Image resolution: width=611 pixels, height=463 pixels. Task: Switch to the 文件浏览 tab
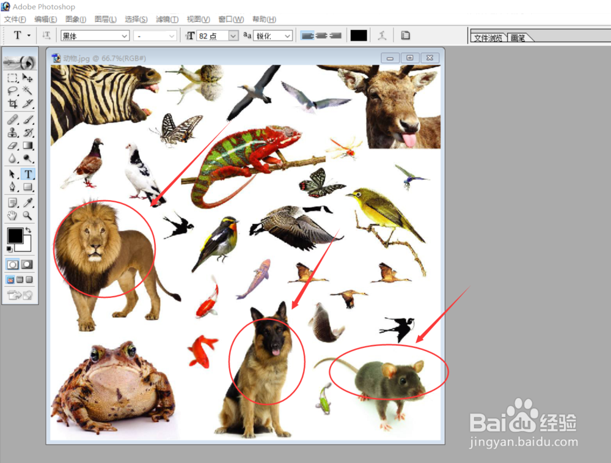[x=488, y=37]
